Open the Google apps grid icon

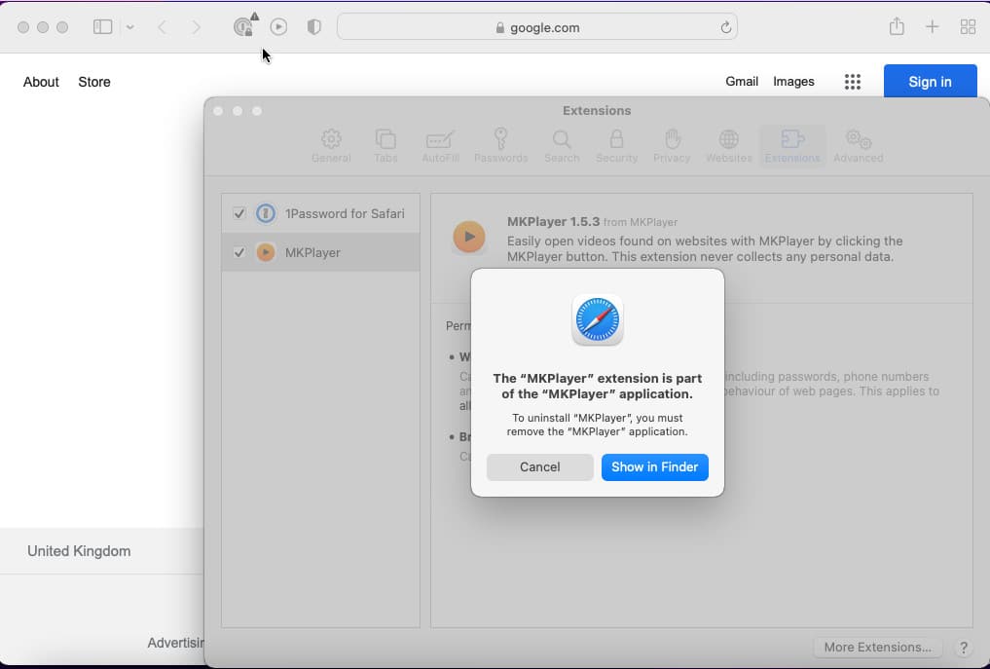[853, 82]
